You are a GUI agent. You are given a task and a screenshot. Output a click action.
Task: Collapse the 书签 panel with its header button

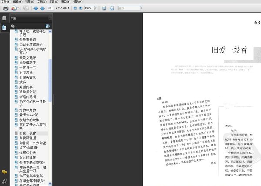[x=50, y=18]
